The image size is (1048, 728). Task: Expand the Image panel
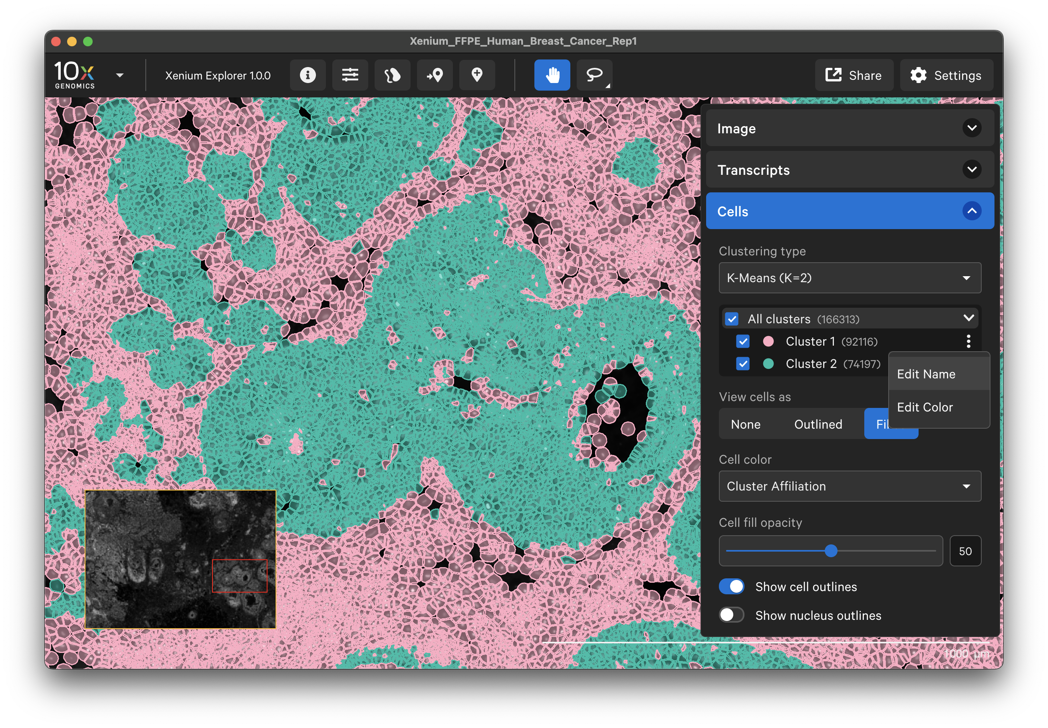pos(972,128)
